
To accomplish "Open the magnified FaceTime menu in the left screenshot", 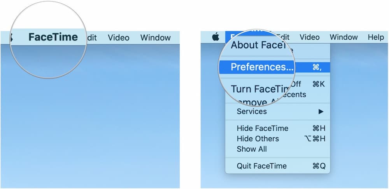I will [x=53, y=37].
